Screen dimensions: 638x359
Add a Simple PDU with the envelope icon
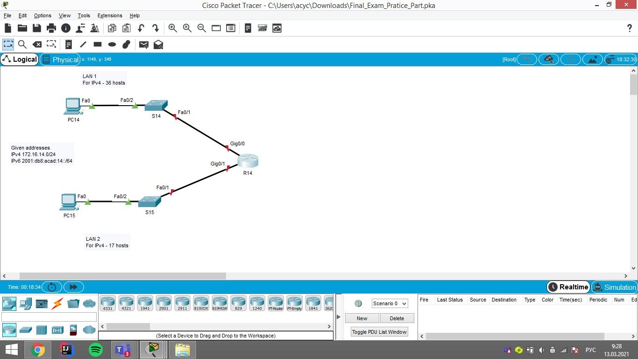coord(144,44)
